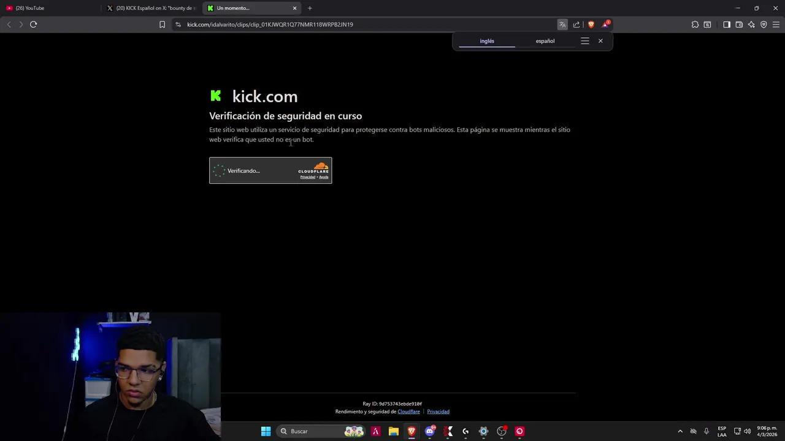Open network status tray icon
The image size is (785, 441).
(x=737, y=431)
